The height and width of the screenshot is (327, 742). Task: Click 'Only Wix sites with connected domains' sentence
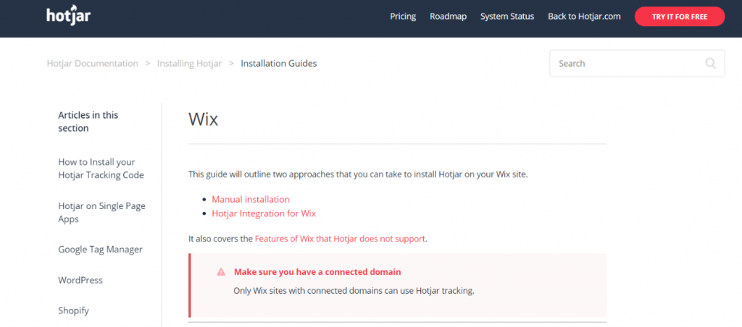pyautogui.click(x=354, y=291)
